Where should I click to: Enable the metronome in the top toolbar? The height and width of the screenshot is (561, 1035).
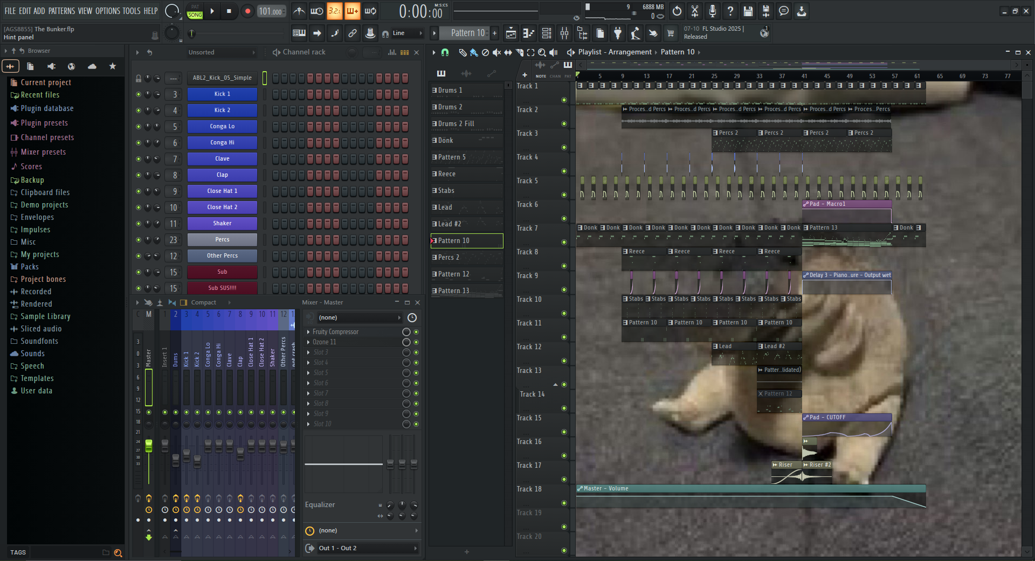click(x=299, y=11)
